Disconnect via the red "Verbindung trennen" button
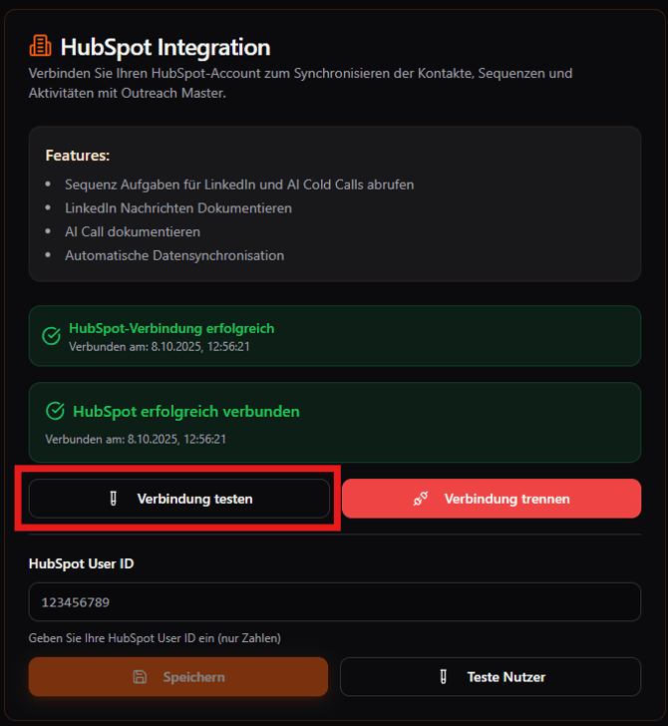The height and width of the screenshot is (726, 668). 492,499
